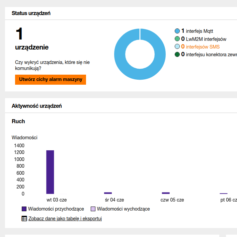
Task: Click the table icon beside export link
Action: (x=24, y=219)
